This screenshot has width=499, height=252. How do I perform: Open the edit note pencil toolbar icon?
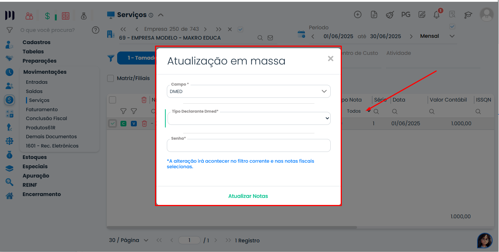pos(422,15)
